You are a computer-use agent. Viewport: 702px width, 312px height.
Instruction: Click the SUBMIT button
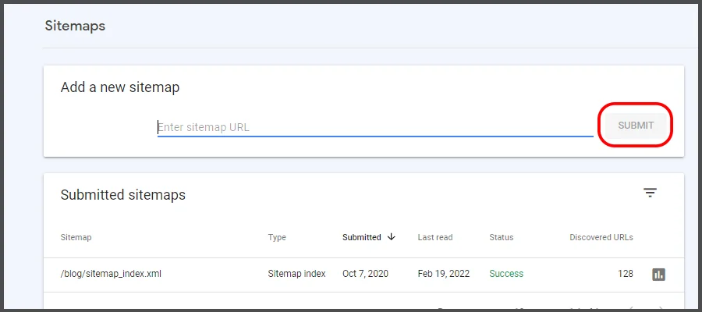coord(636,125)
